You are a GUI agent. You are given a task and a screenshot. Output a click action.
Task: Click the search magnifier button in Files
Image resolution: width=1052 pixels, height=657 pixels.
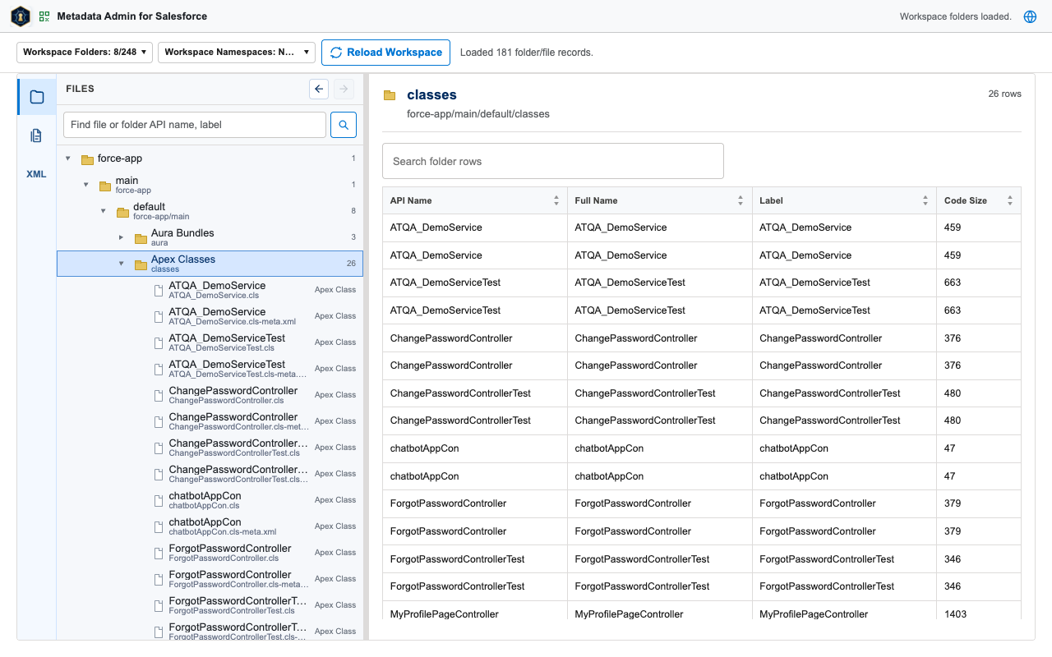(344, 125)
